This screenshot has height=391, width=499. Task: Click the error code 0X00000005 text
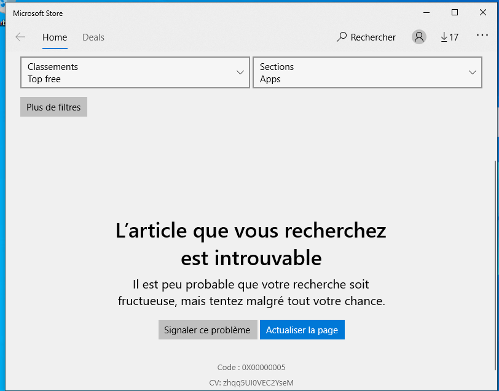click(x=251, y=368)
